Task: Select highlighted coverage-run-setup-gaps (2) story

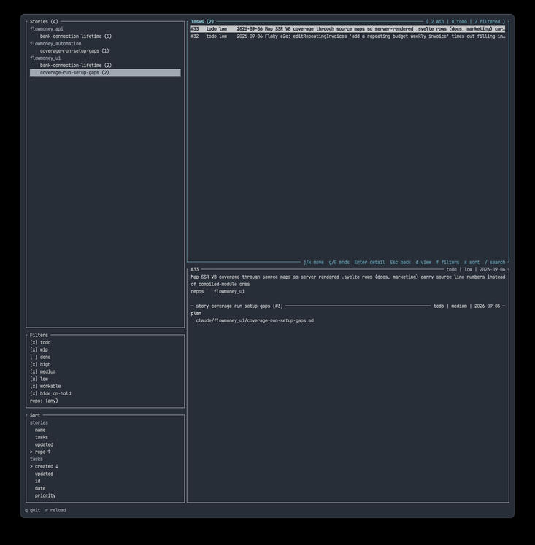Action: 105,73
